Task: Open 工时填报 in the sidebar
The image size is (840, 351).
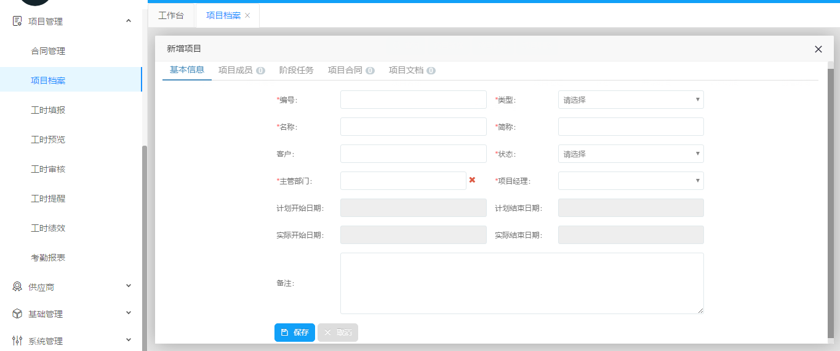Action: click(48, 110)
